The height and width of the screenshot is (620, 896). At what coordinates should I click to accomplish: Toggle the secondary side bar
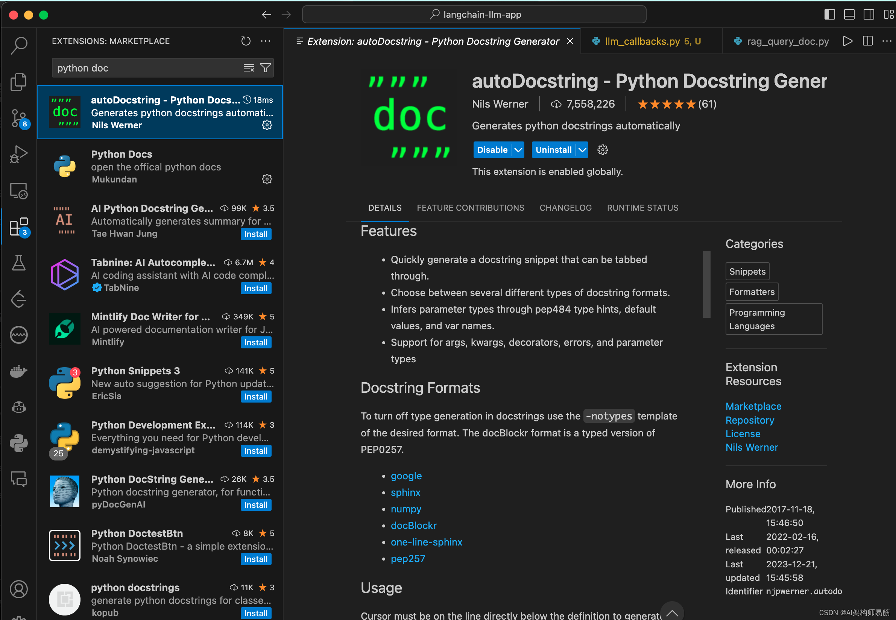pyautogui.click(x=869, y=15)
